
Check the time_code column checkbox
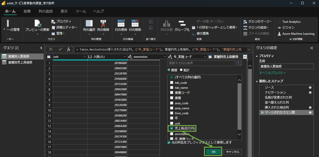tap(172, 113)
